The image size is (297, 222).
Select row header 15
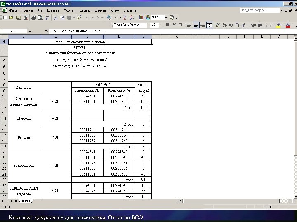click(4, 124)
